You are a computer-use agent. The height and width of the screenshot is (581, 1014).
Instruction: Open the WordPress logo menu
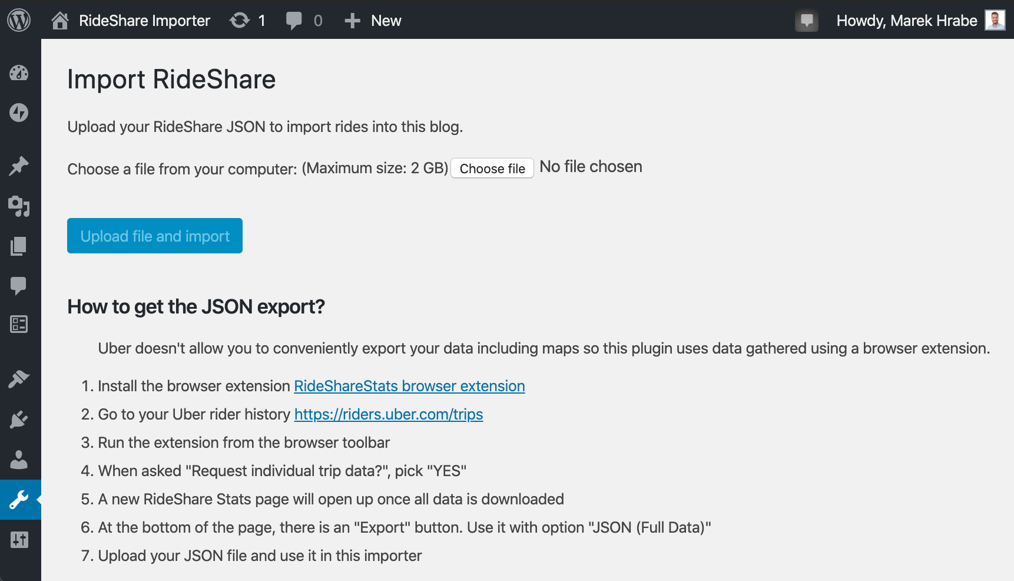click(x=19, y=20)
